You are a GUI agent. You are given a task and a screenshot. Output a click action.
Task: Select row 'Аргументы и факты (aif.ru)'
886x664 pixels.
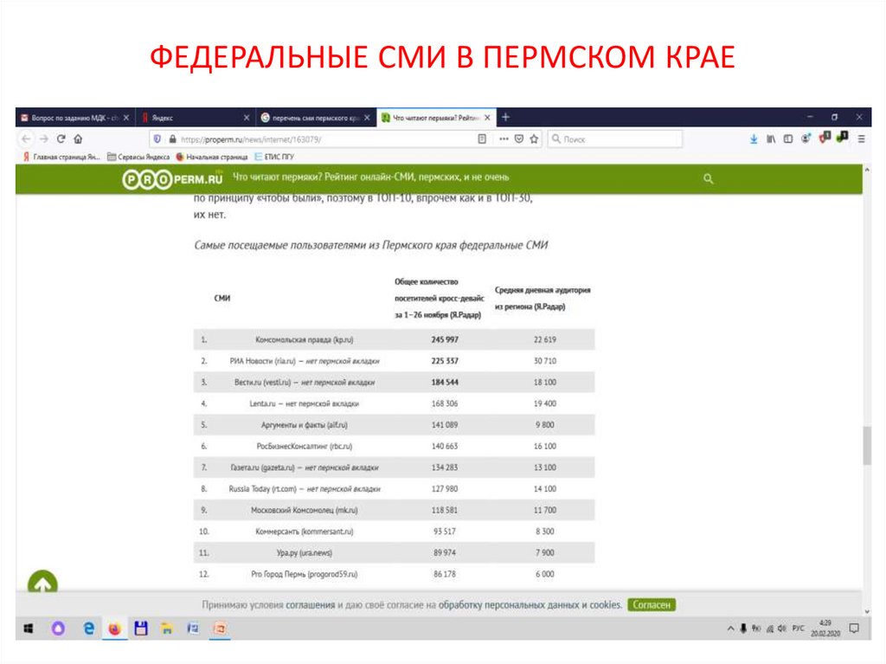pos(394,425)
